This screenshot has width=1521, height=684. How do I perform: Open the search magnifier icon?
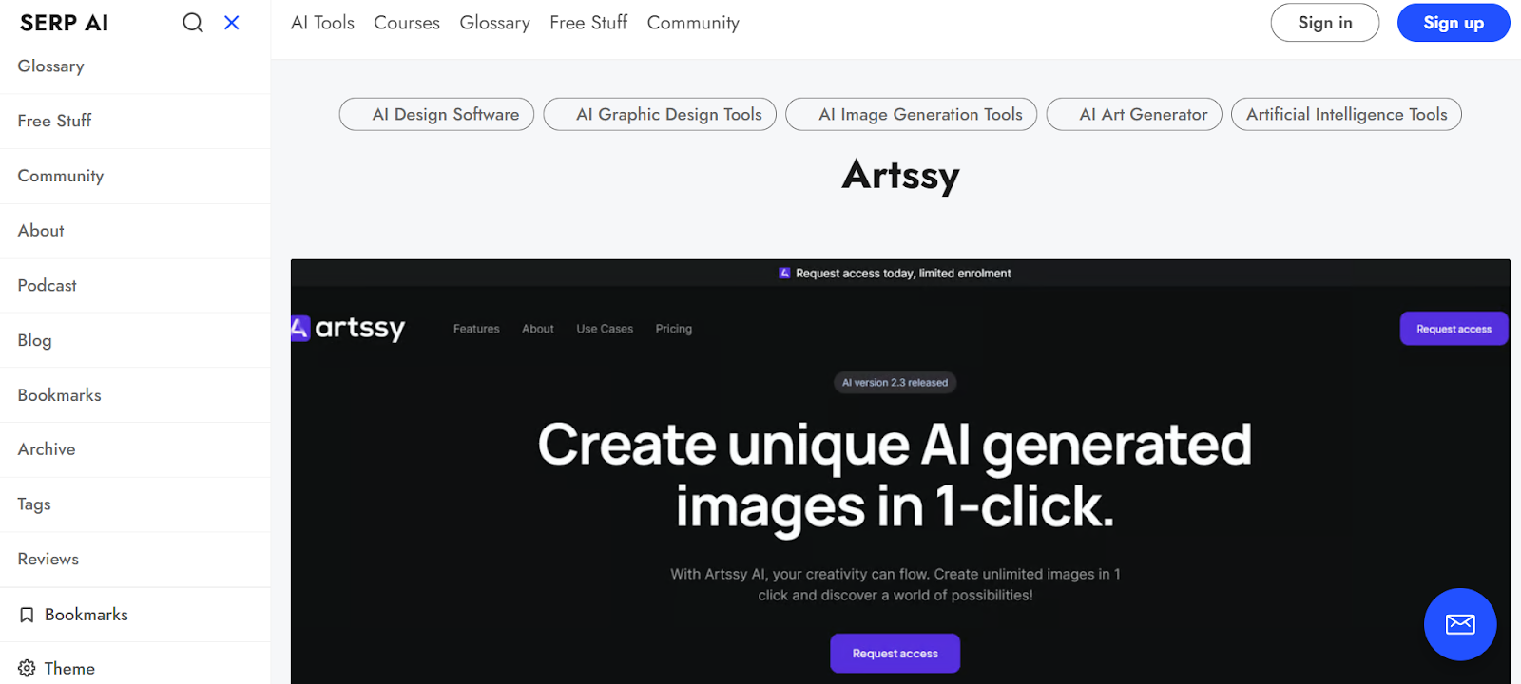[x=193, y=23]
